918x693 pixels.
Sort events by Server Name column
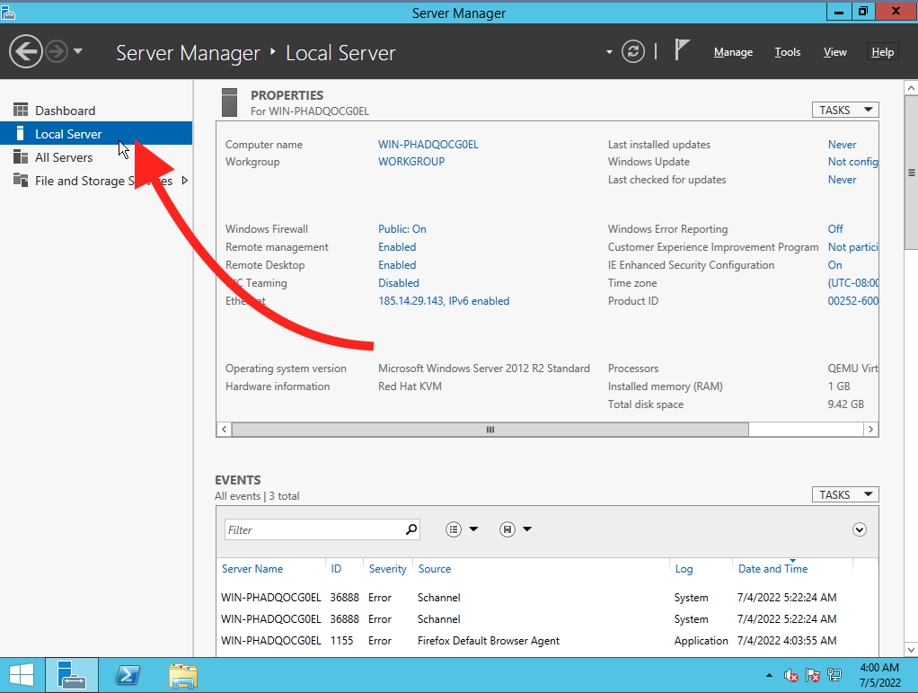(252, 569)
